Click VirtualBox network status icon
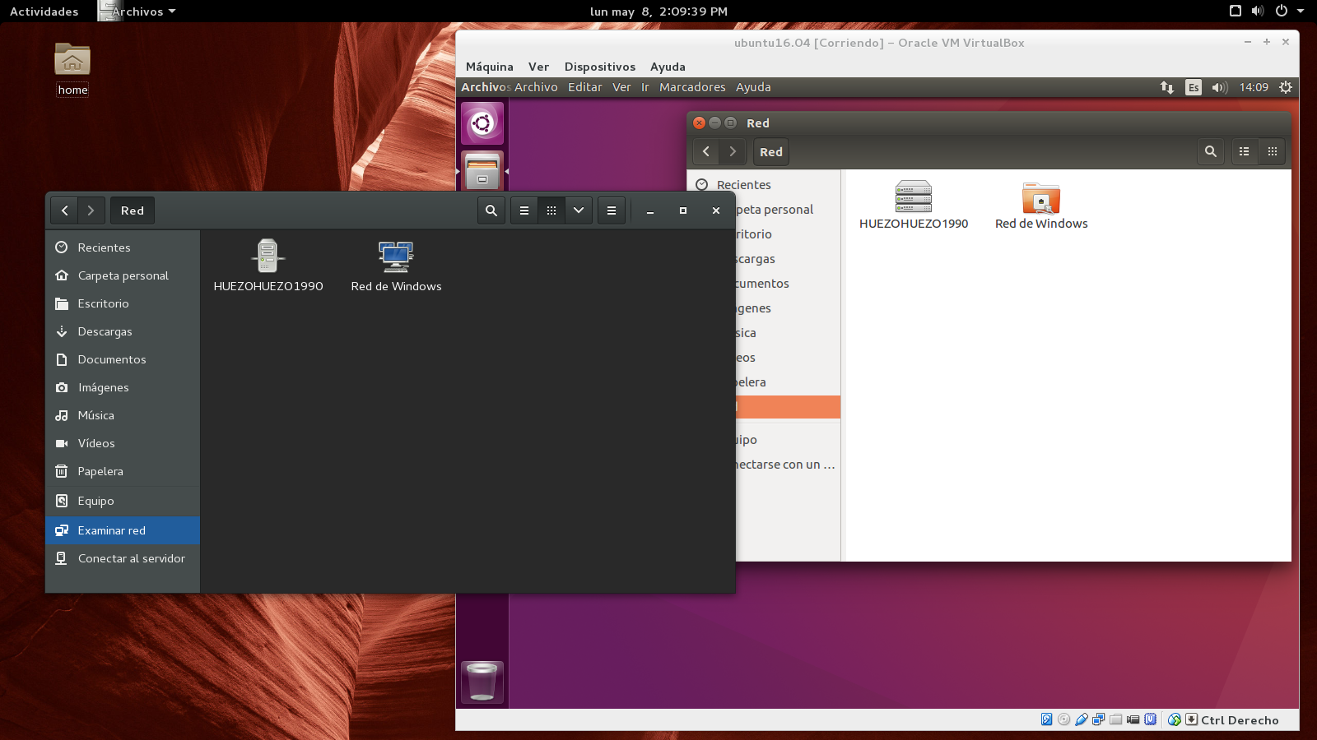 click(1098, 719)
